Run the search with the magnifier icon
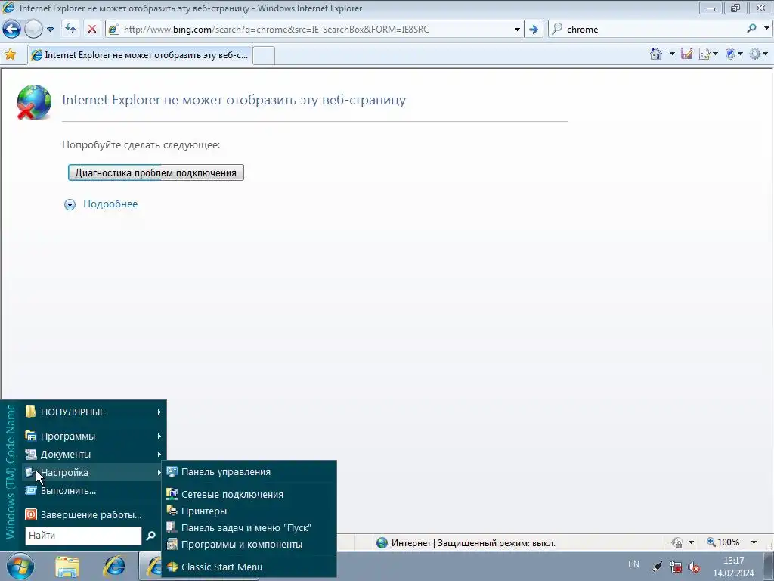The width and height of the screenshot is (774, 581). 751,29
